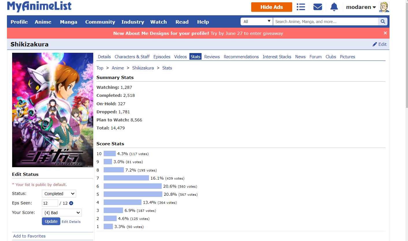Viewport: 408px width, 241px height.
Task: Click the Eps Seen input field
Action: coord(50,203)
